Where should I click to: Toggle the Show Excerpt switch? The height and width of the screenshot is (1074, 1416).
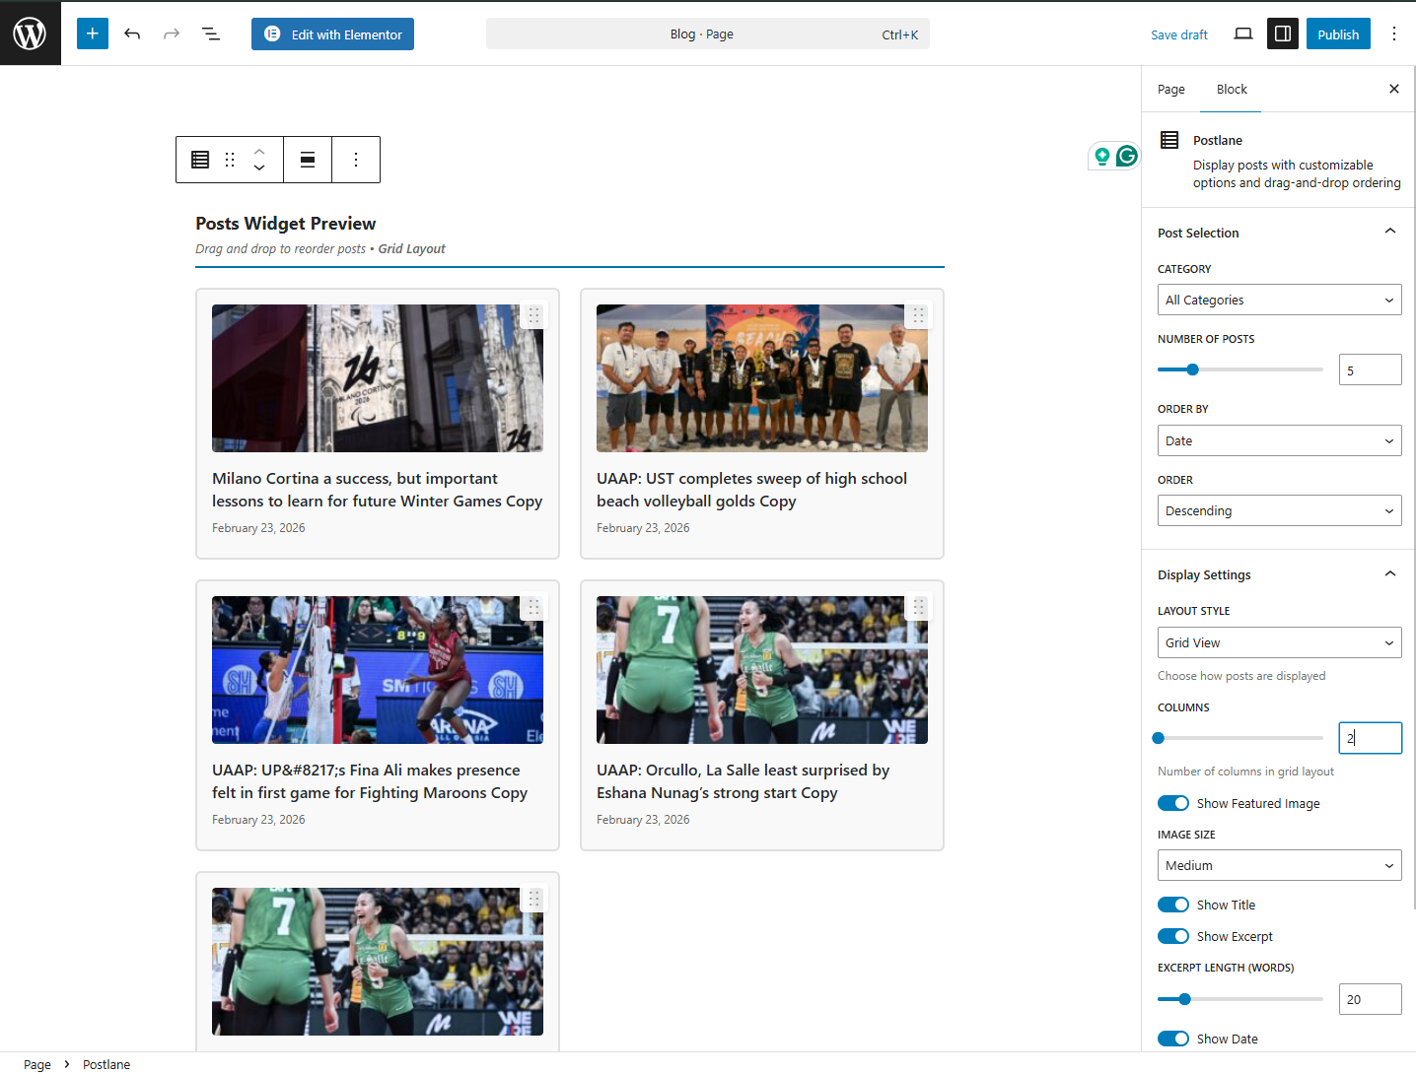(x=1172, y=936)
